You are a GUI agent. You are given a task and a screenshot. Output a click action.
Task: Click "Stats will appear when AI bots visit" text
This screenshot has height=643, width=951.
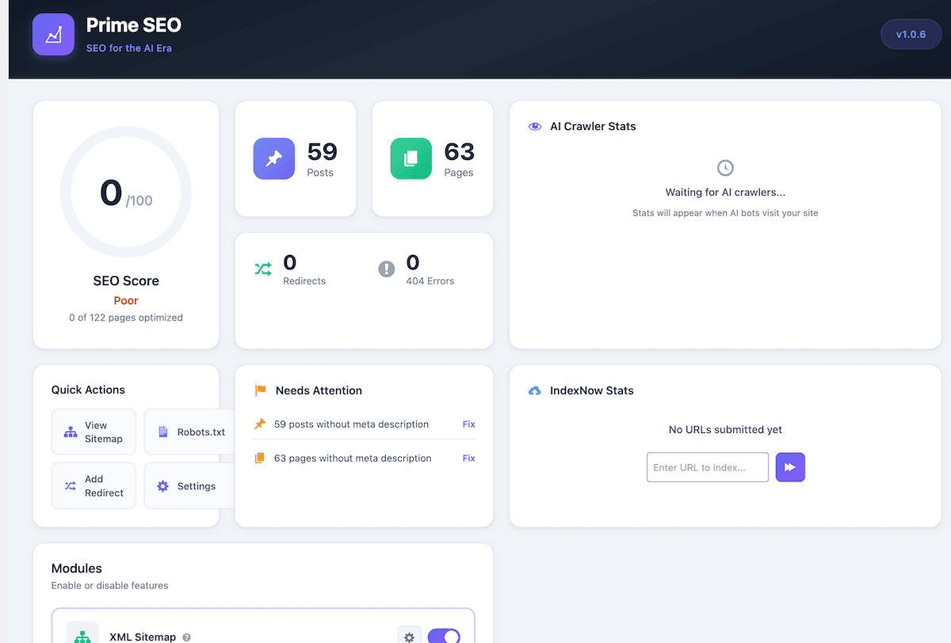pyautogui.click(x=725, y=213)
